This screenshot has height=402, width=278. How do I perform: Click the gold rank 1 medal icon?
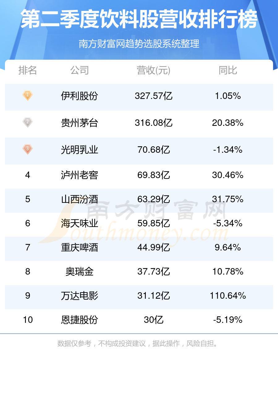27,95
